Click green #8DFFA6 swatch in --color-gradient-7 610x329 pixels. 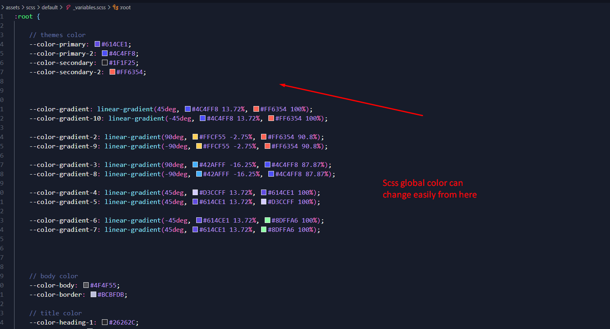tap(264, 230)
